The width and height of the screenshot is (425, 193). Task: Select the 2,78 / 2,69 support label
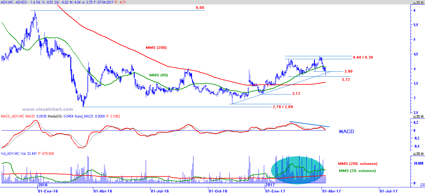283,106
